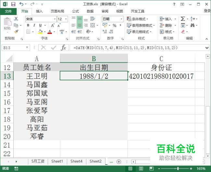Open Sort and Filter menu
Screen dimensions: 211x172
pyautogui.click(x=194, y=19)
